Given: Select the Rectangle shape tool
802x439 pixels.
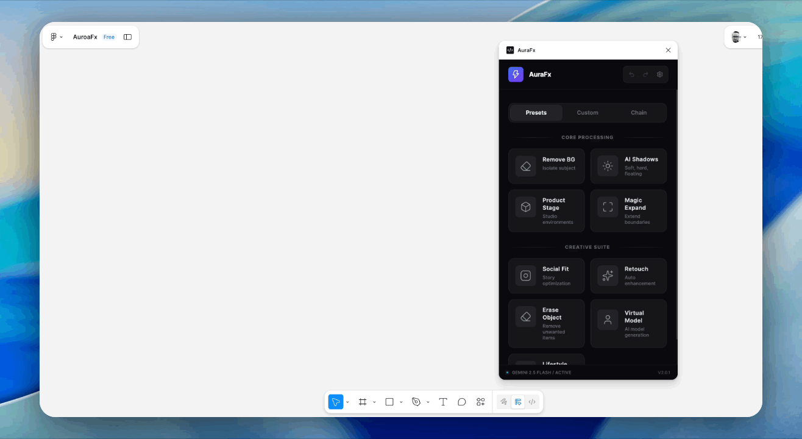Looking at the screenshot, I should (389, 402).
